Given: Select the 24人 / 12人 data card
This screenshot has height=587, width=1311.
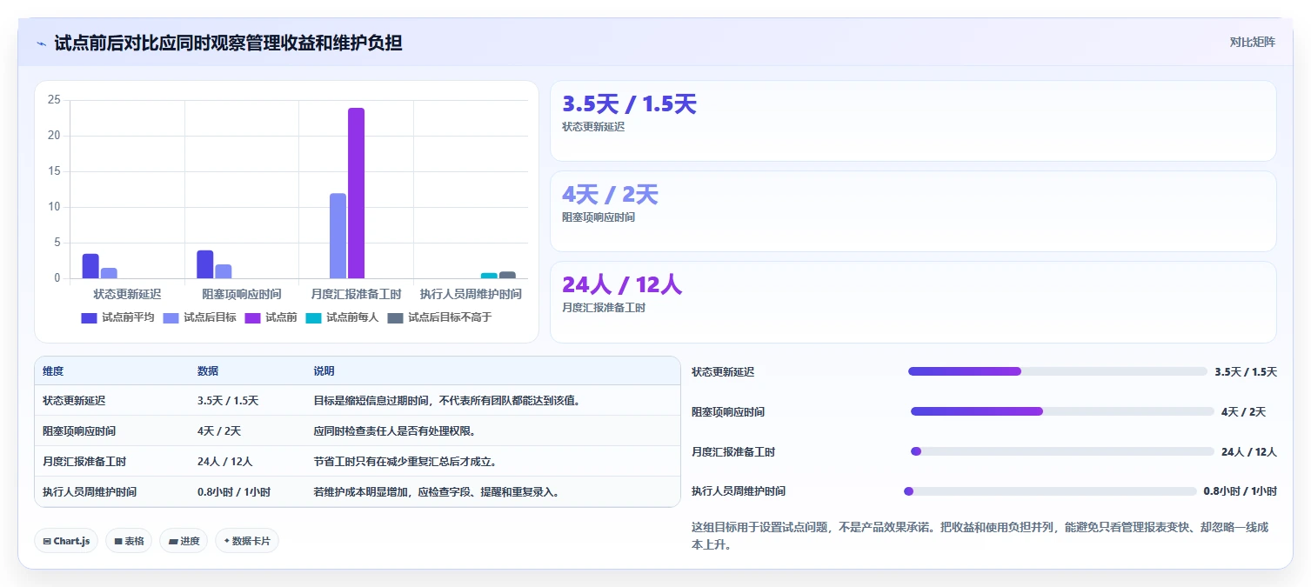Looking at the screenshot, I should click(913, 303).
